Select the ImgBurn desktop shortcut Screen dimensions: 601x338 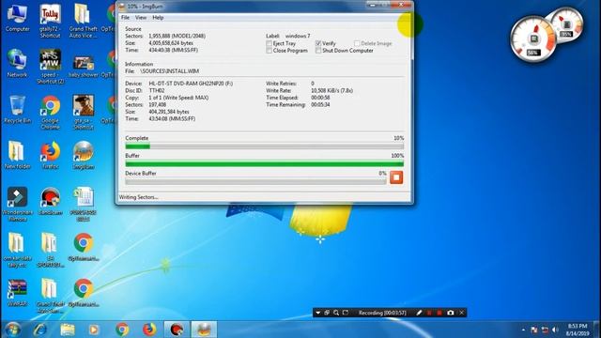pyautogui.click(x=84, y=156)
